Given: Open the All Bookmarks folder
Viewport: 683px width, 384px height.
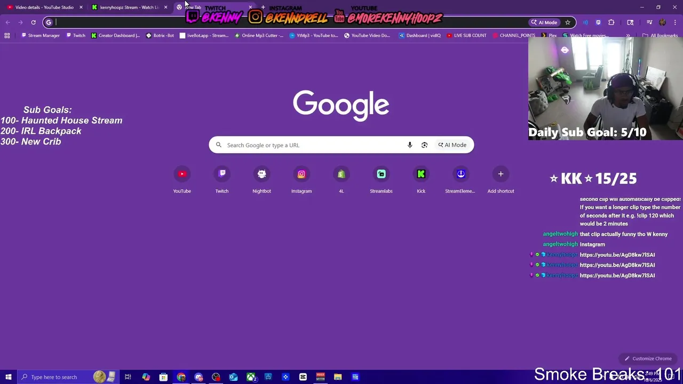Looking at the screenshot, I should coord(660,36).
